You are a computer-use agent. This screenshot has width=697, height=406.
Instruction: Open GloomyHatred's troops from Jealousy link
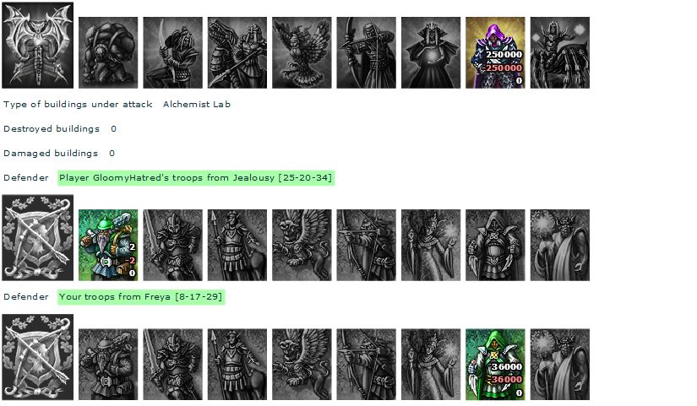[x=196, y=178]
